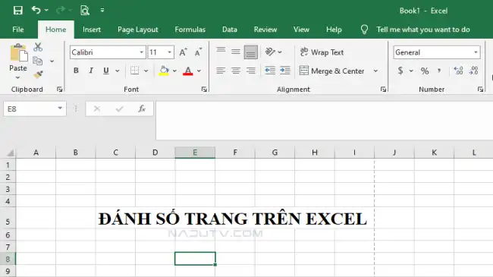
Task: Expand the Paste options arrow
Action: pos(17,77)
